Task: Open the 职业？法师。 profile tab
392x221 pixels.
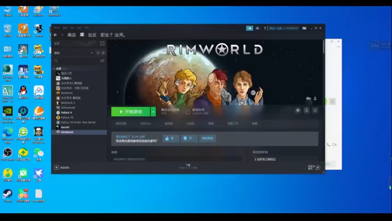Action: tap(113, 35)
